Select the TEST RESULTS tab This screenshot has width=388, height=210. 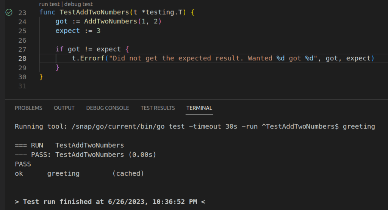click(x=158, y=108)
